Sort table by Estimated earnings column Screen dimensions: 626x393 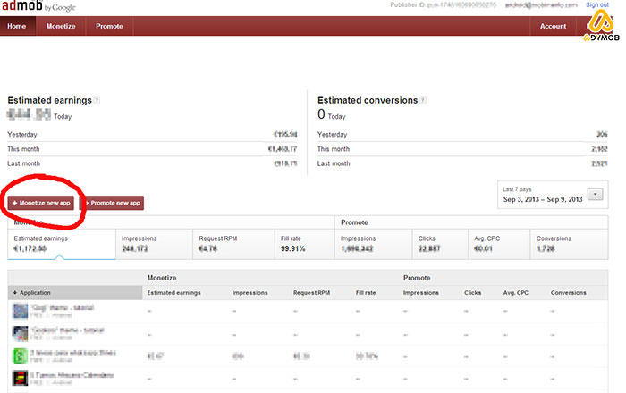[x=174, y=293]
